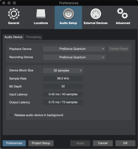The height and width of the screenshot is (149, 138).
Task: Click the Preferences button at bottom
Action: click(x=14, y=143)
